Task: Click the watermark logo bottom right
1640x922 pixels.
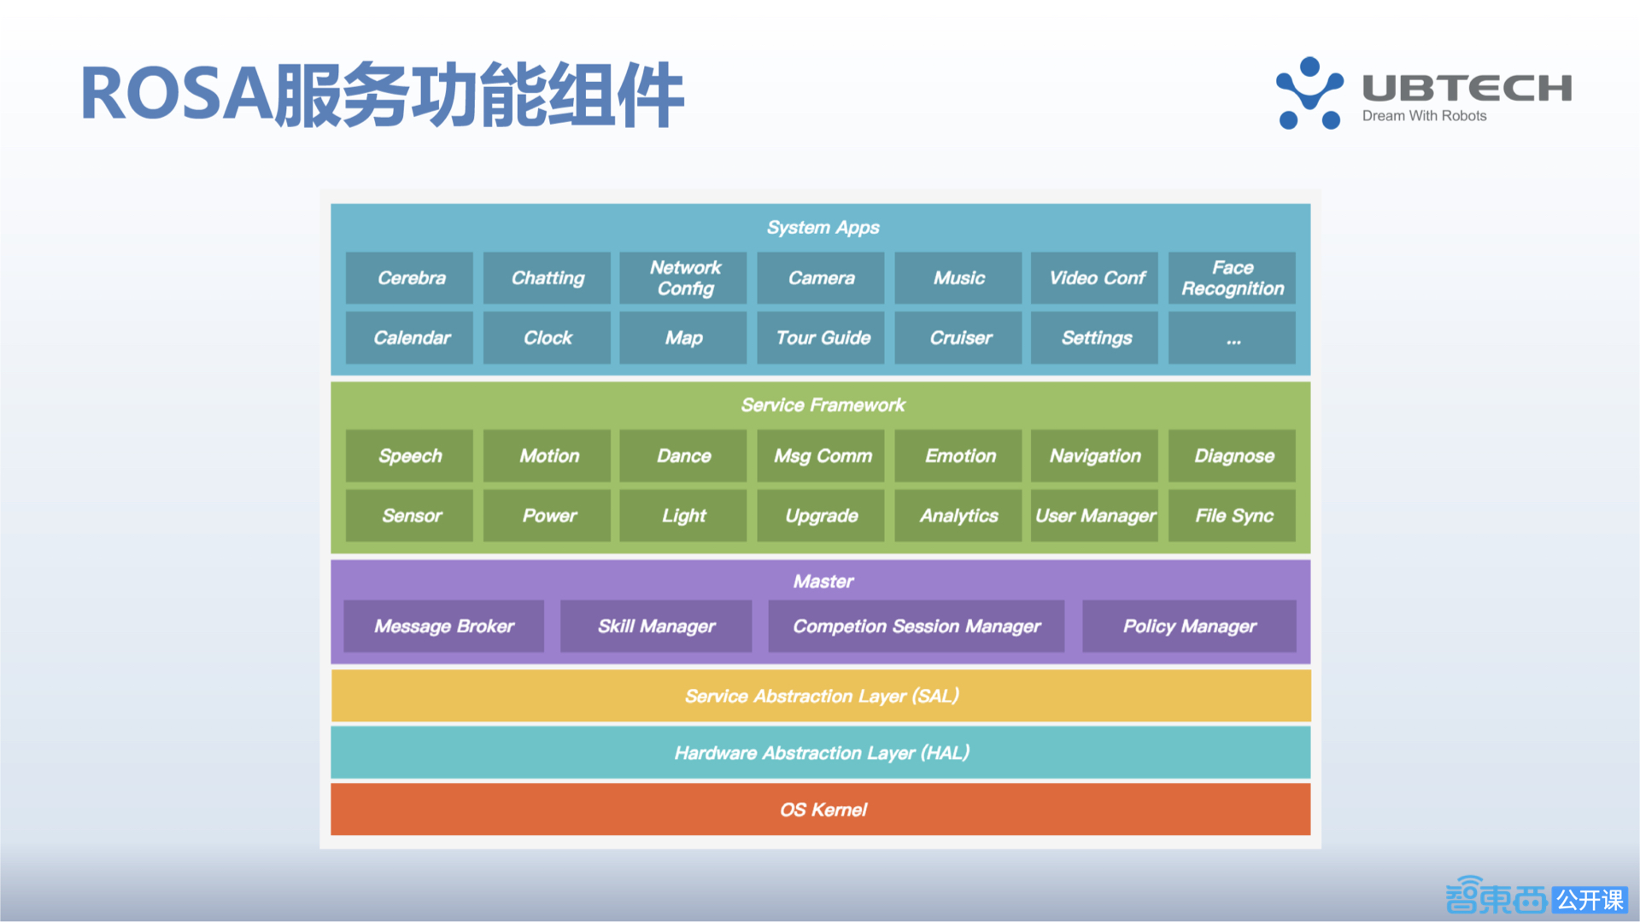Action: (1535, 898)
